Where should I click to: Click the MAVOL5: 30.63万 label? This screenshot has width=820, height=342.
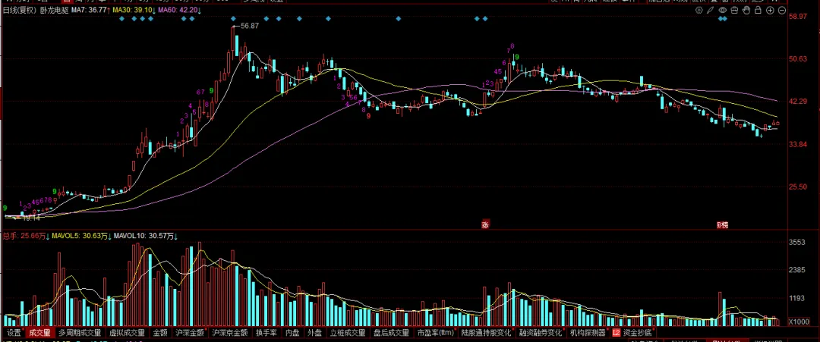pyautogui.click(x=81, y=237)
